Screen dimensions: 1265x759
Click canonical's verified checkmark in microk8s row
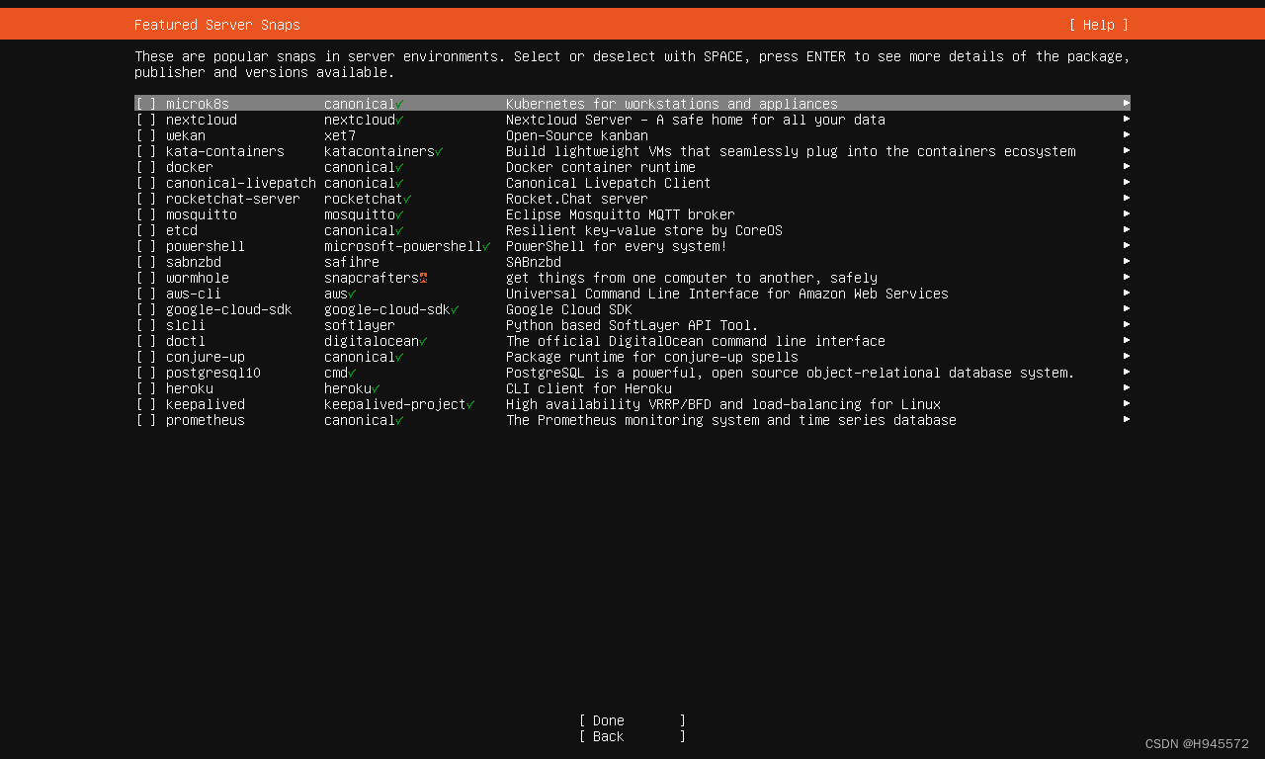pyautogui.click(x=399, y=104)
